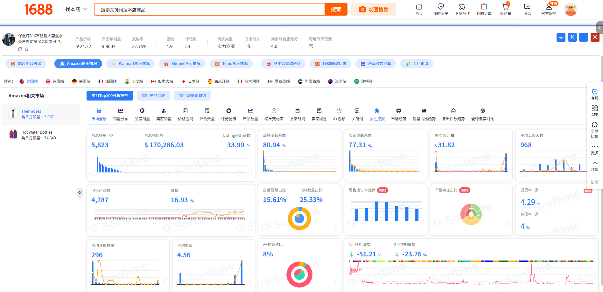
Task: Open the 销量分布 chart view
Action: (121, 114)
